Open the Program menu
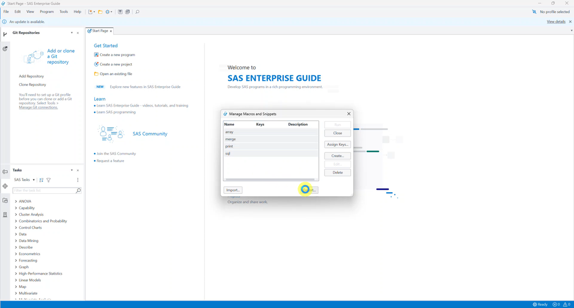This screenshot has height=308, width=574. pyautogui.click(x=47, y=11)
